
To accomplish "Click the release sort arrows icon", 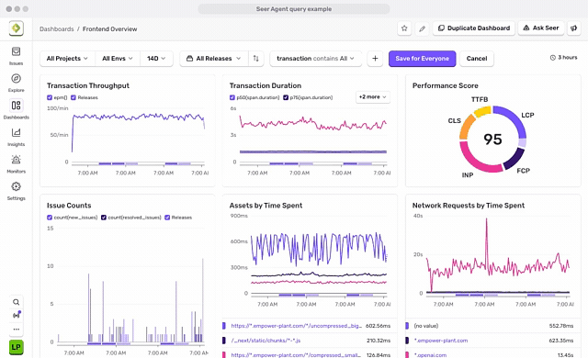I will [256, 59].
